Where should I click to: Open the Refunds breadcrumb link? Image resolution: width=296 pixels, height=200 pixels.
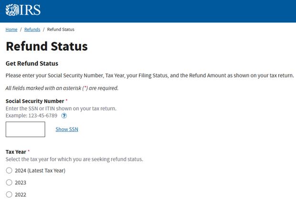pos(32,30)
